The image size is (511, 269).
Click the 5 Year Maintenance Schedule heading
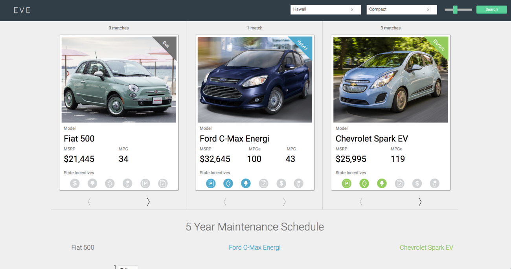click(x=255, y=227)
